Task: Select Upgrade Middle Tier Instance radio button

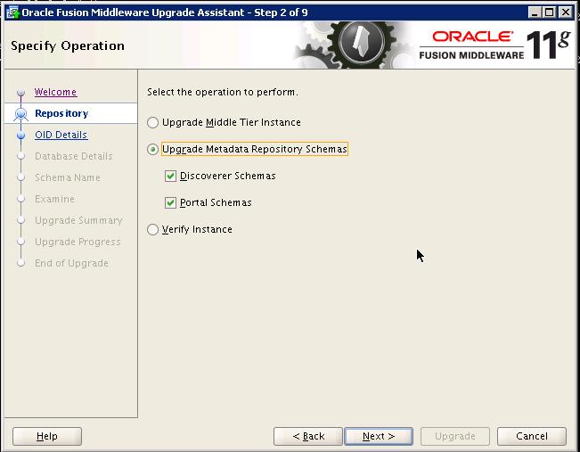Action: [x=152, y=122]
